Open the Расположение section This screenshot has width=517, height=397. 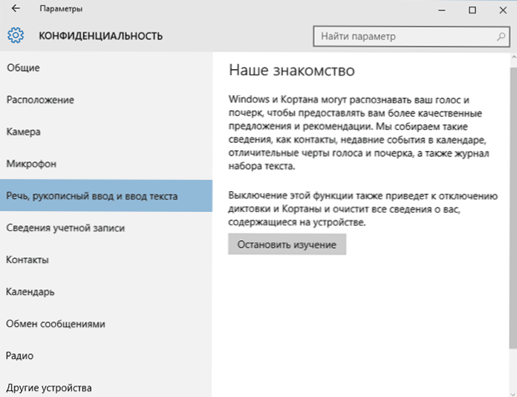tap(106, 100)
